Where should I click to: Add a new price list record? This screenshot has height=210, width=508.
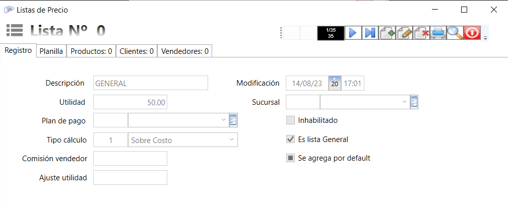coord(387,33)
